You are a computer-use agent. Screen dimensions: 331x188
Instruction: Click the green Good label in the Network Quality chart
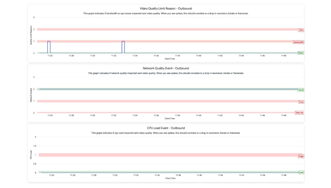[301, 90]
